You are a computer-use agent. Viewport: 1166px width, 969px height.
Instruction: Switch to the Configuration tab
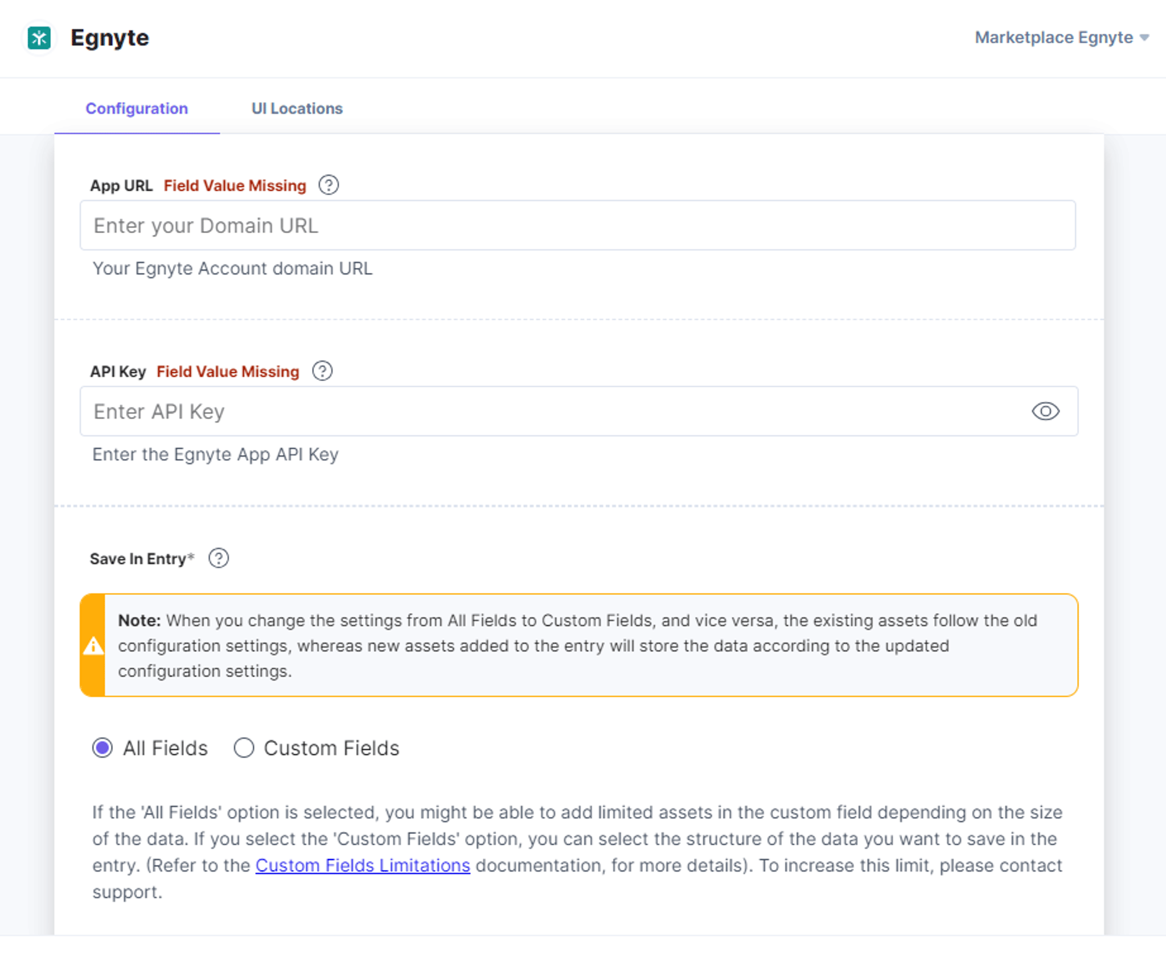[137, 108]
